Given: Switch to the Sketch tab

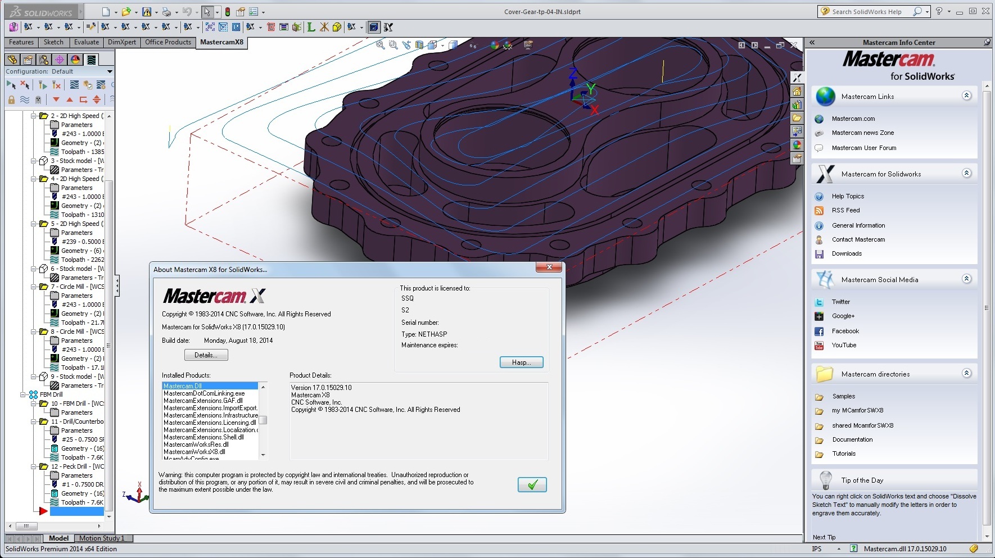Looking at the screenshot, I should click(x=53, y=42).
